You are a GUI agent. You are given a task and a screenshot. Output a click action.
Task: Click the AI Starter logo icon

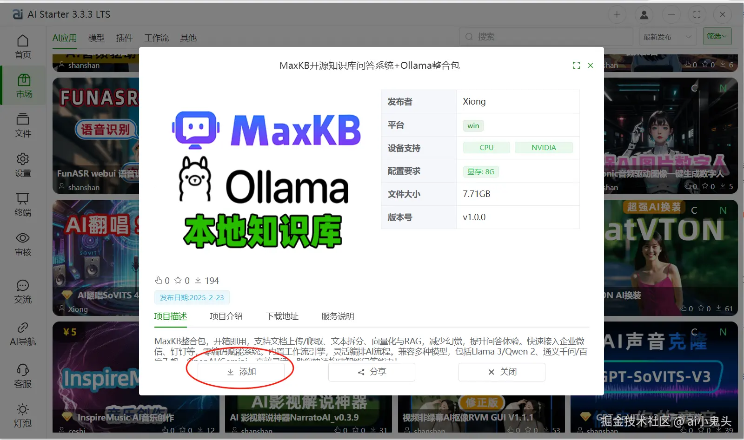18,14
